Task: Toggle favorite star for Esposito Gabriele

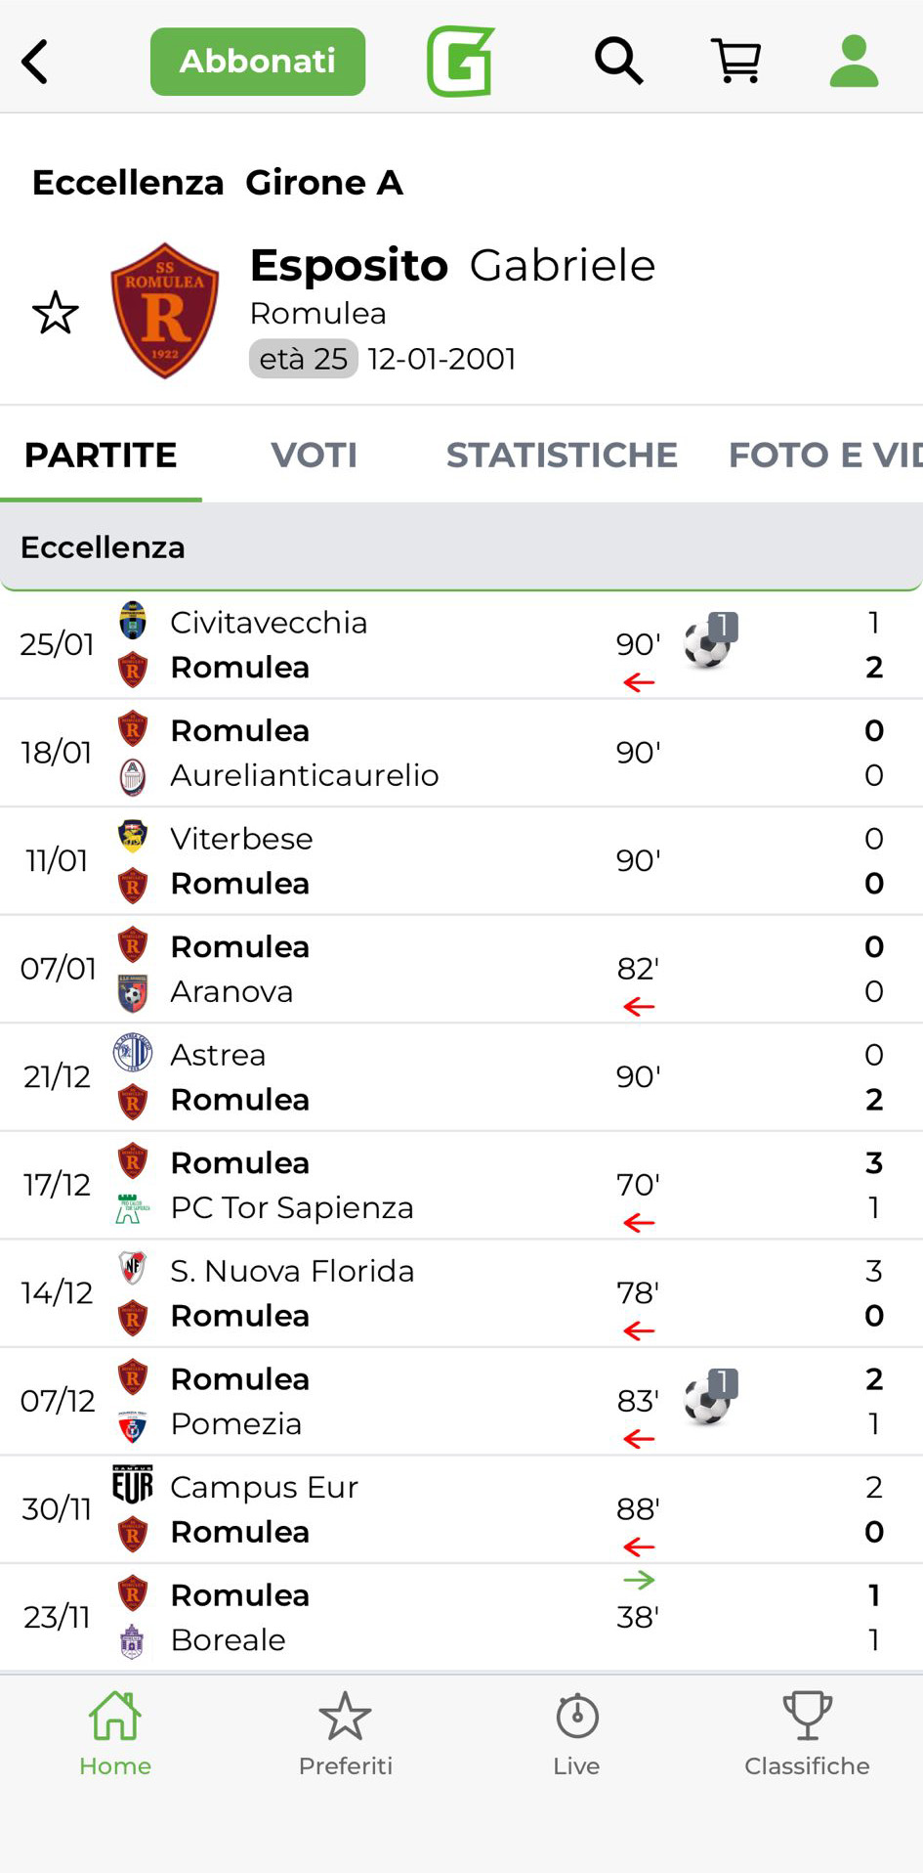Action: click(55, 313)
